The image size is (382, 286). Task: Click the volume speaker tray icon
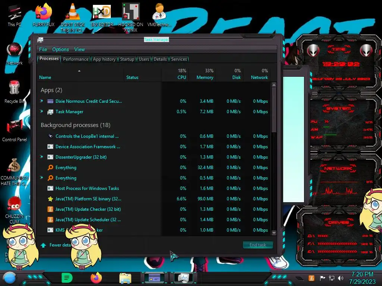click(x=341, y=278)
